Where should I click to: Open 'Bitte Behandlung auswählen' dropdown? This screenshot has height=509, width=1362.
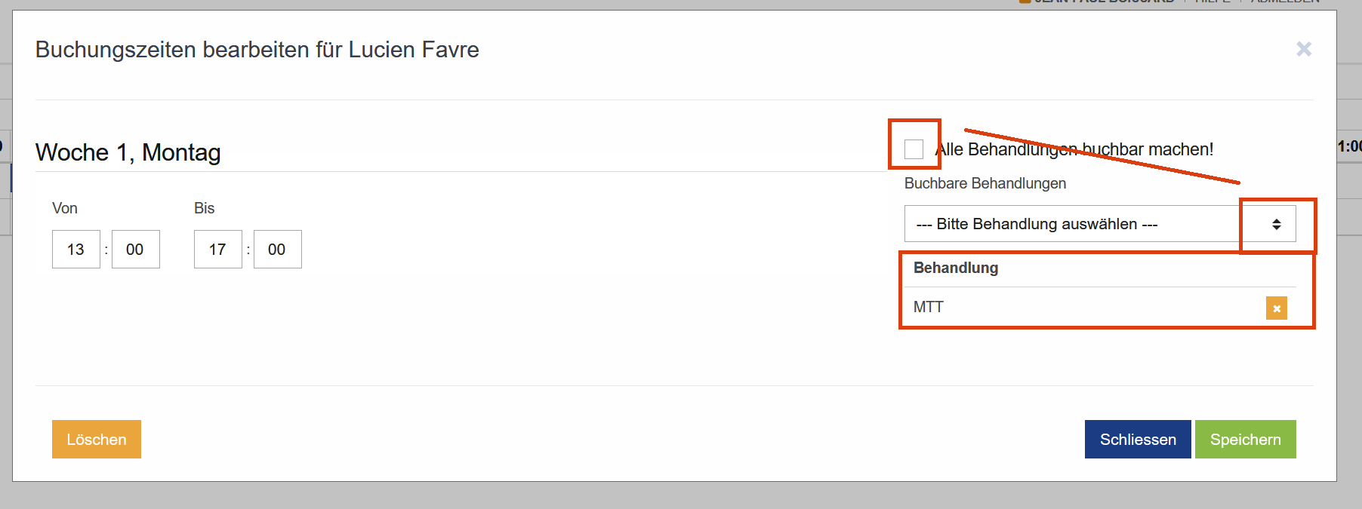coord(1072,224)
